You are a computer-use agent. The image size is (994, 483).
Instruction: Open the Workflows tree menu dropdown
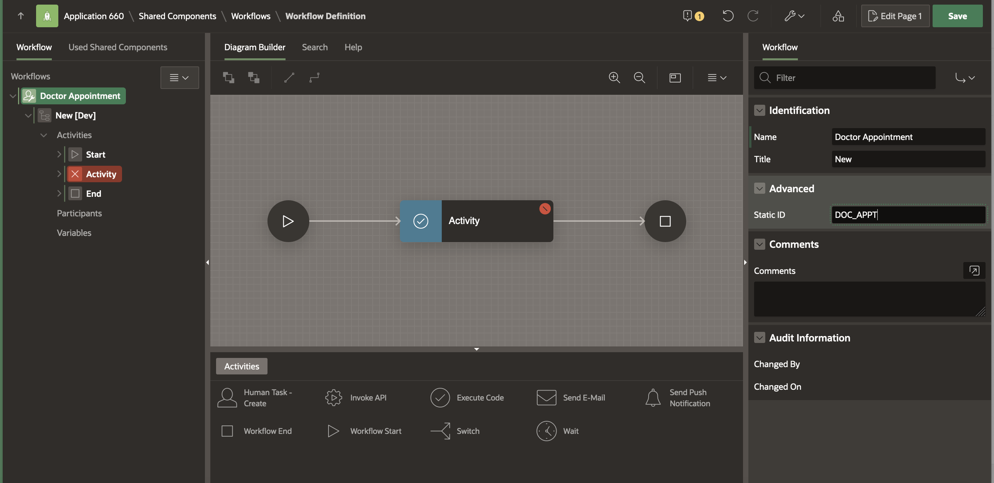click(x=180, y=77)
